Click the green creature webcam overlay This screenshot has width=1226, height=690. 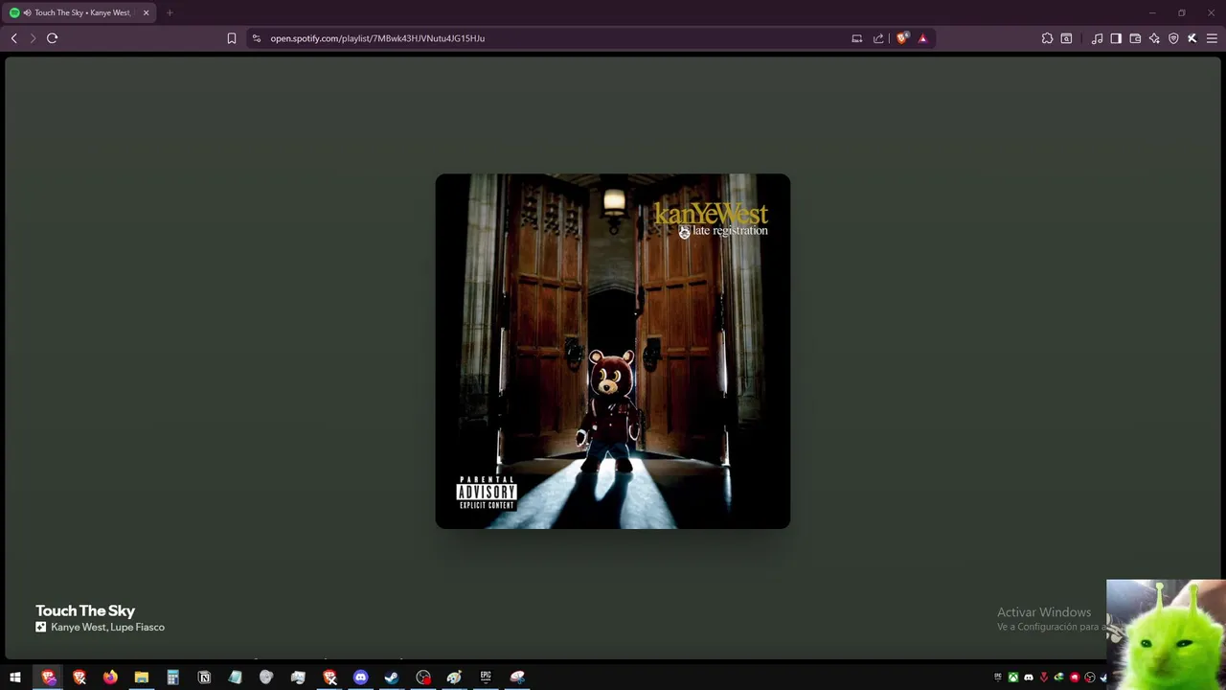(x=1166, y=634)
